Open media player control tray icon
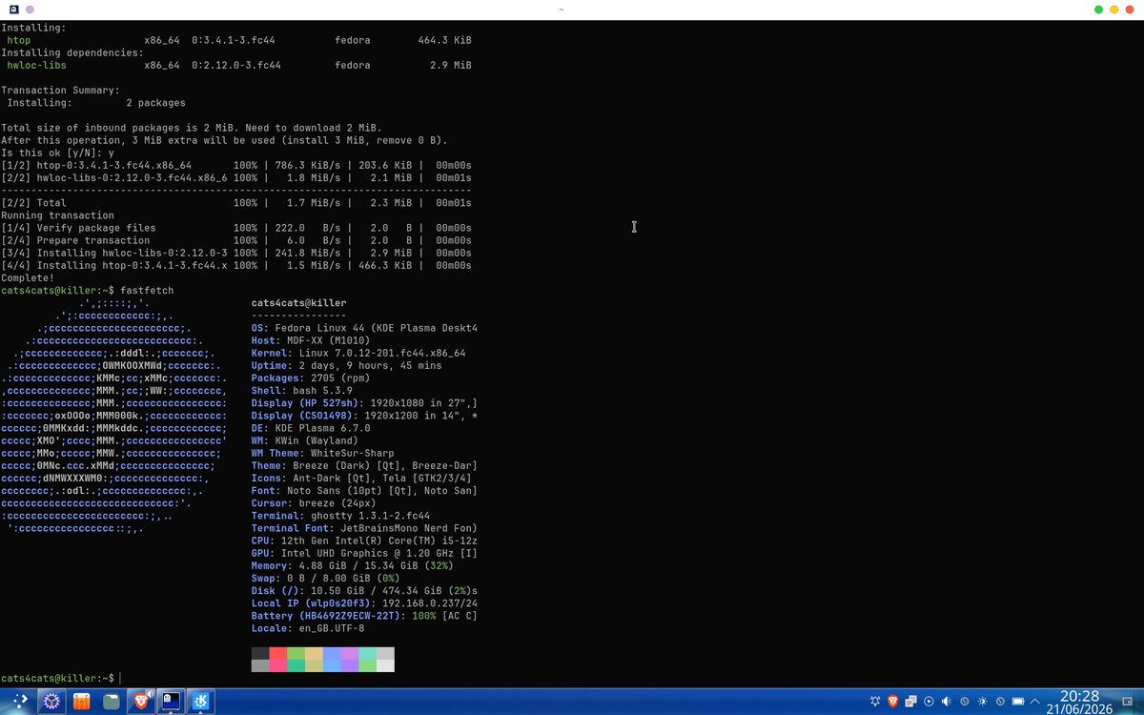Viewport: 1144px width, 715px height. (x=929, y=701)
